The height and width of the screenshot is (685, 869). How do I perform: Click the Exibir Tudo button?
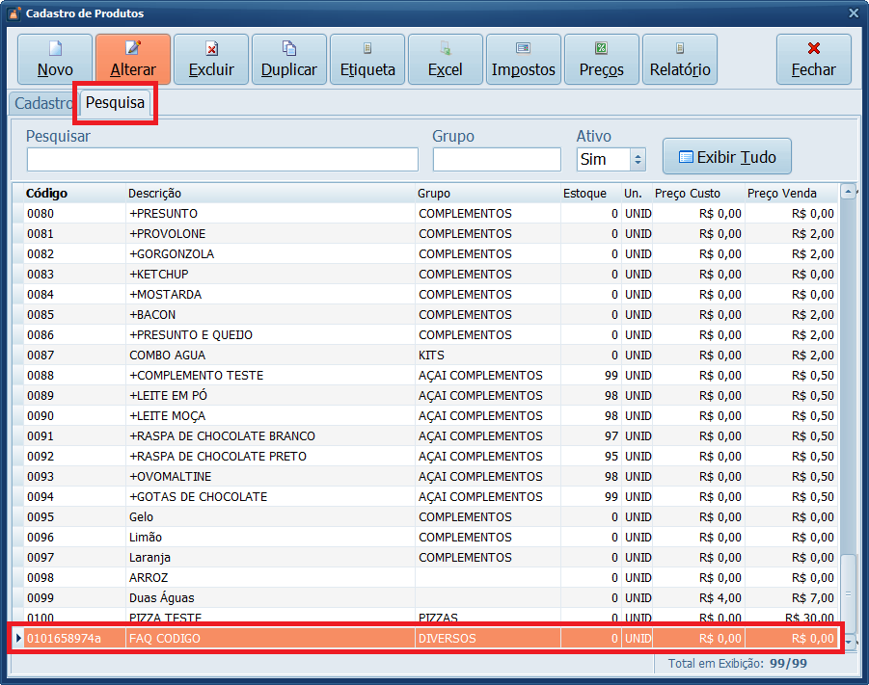click(x=726, y=157)
